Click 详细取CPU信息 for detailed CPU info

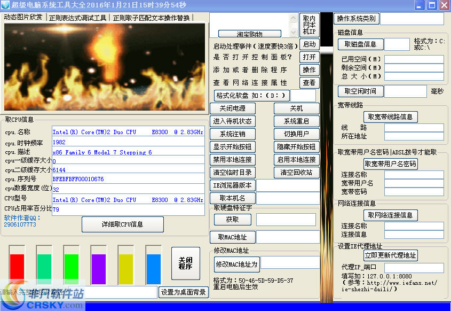click(x=122, y=224)
